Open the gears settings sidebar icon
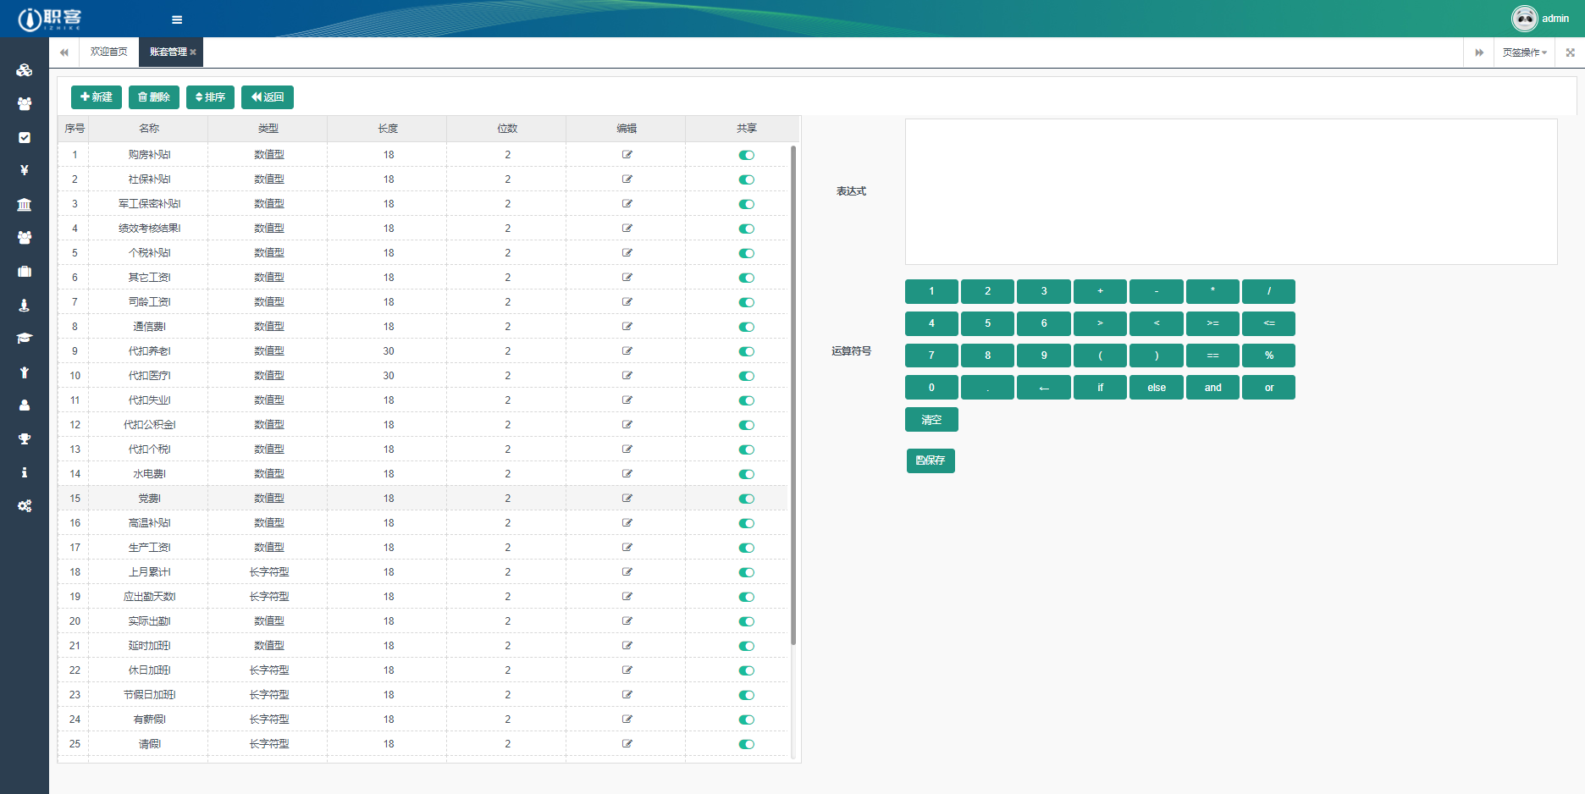The height and width of the screenshot is (794, 1585). (25, 505)
